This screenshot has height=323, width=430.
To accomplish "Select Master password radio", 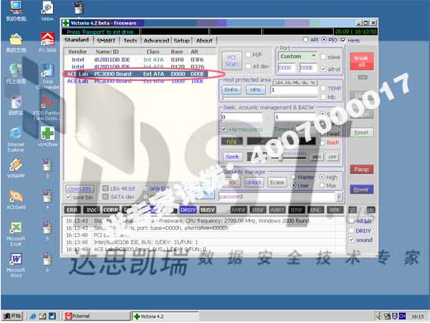I will (x=294, y=177).
